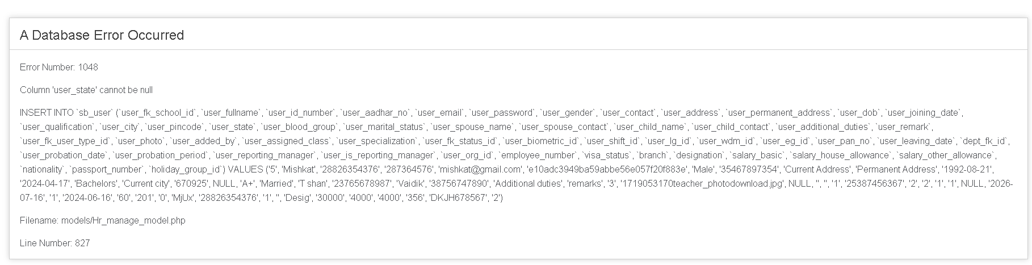1032x265 pixels.
Task: Click the 'A Database Error Occurred' heading
Action: (102, 35)
